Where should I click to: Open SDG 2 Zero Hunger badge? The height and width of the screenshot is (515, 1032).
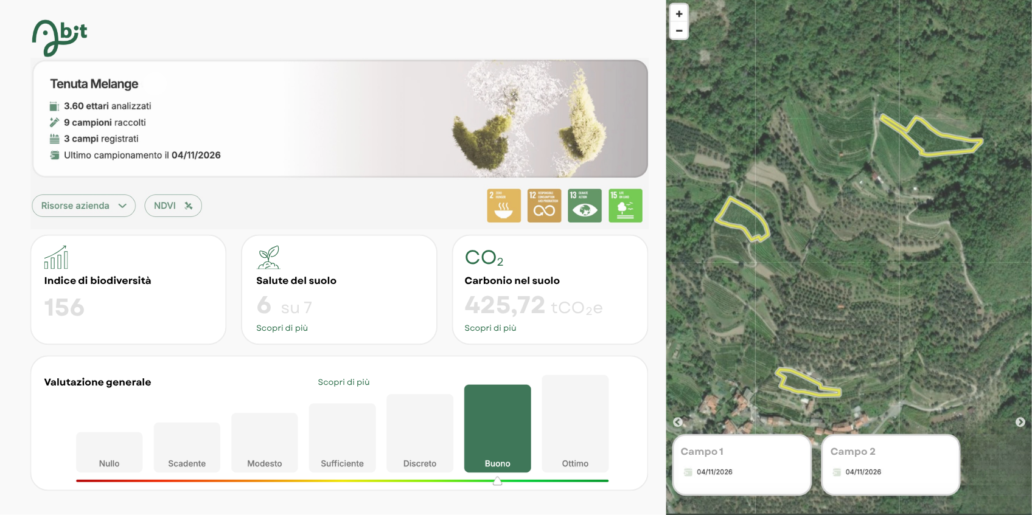pyautogui.click(x=504, y=206)
